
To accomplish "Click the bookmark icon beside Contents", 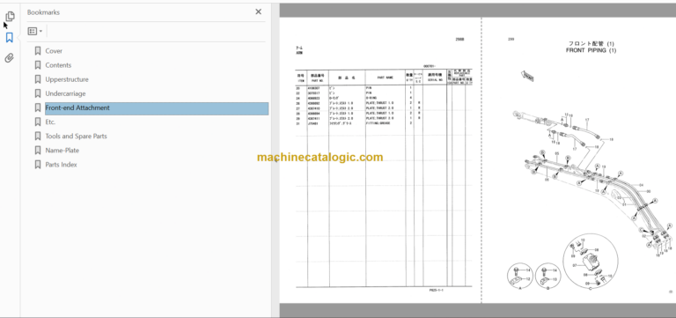I will (38, 65).
